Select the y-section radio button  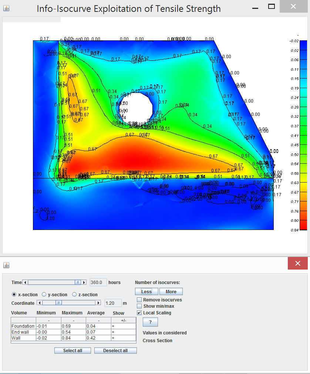click(x=44, y=295)
